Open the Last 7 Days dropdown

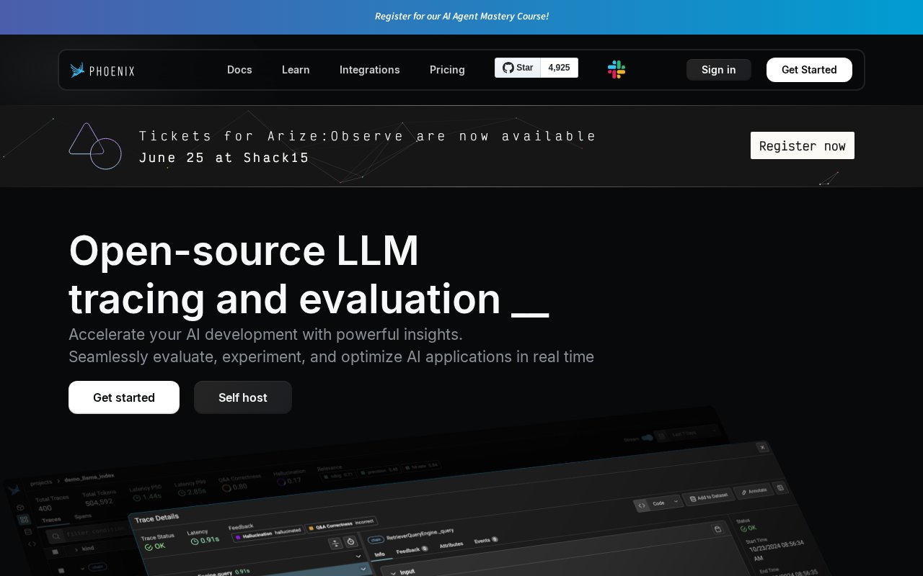[688, 433]
